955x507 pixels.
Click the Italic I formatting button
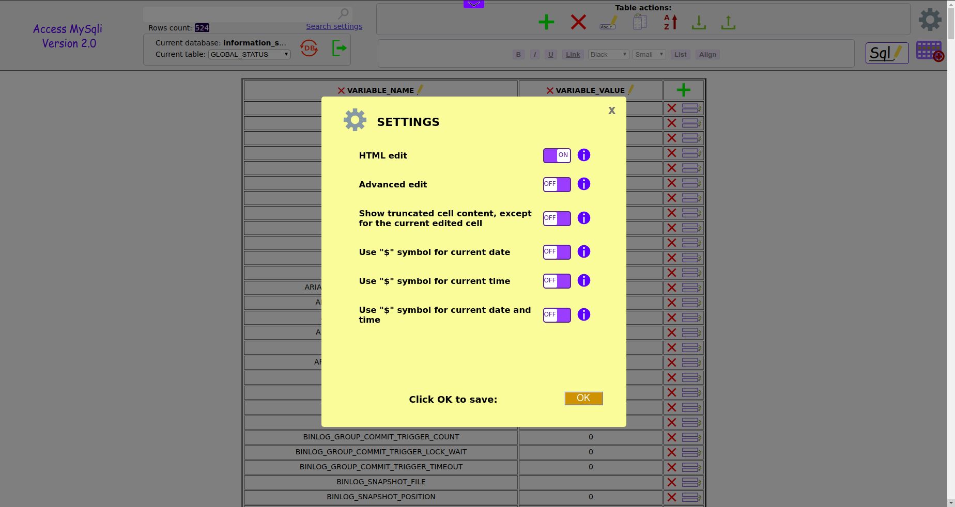(x=535, y=55)
